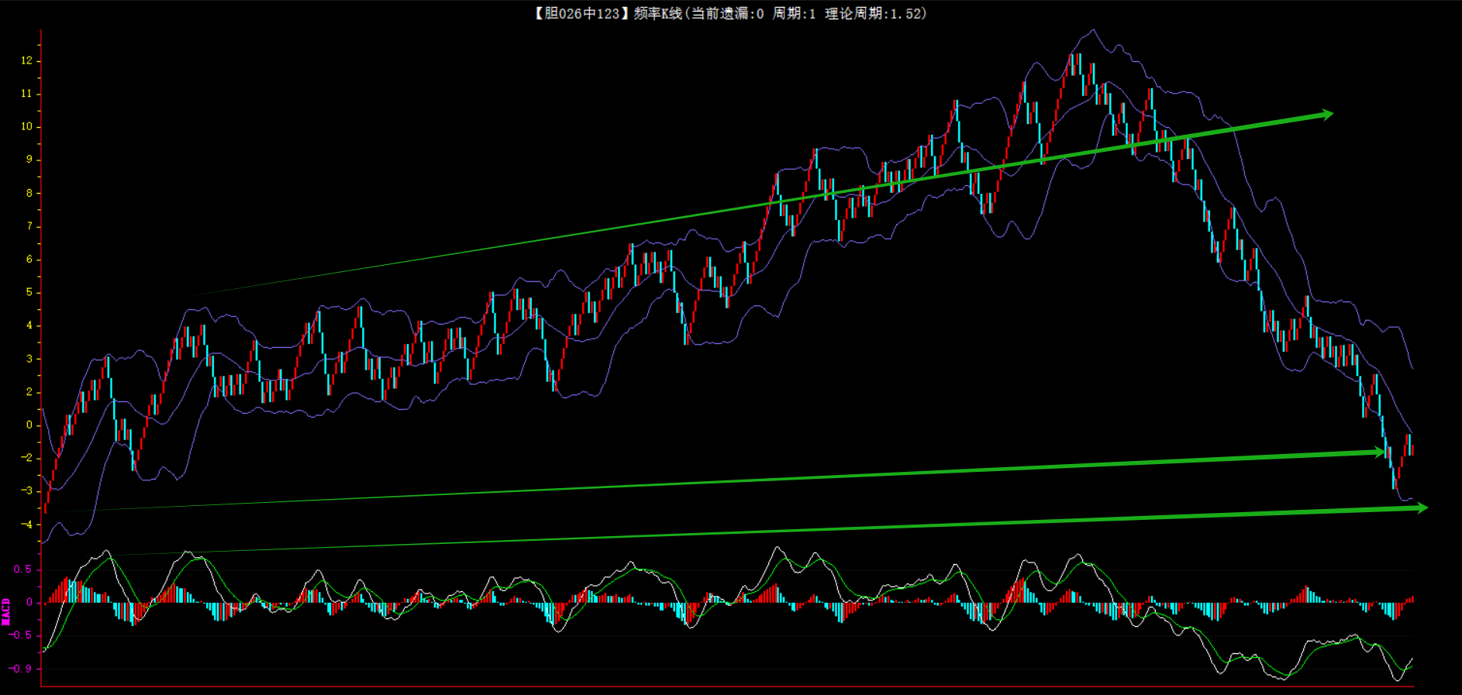Click the 理论周期:1.52 text in title

(x=875, y=13)
